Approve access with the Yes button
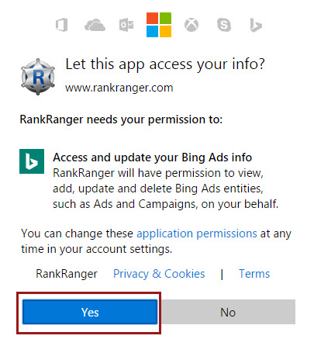The height and width of the screenshot is (346, 314). [x=90, y=312]
